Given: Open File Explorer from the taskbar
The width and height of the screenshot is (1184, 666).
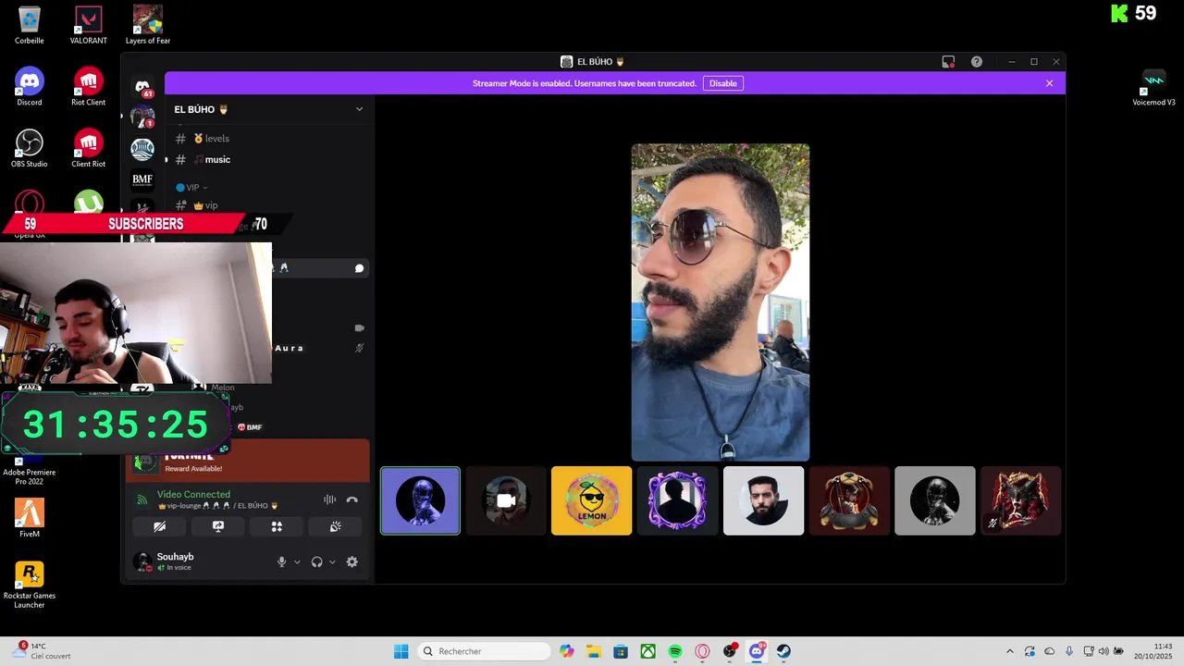Looking at the screenshot, I should click(593, 651).
